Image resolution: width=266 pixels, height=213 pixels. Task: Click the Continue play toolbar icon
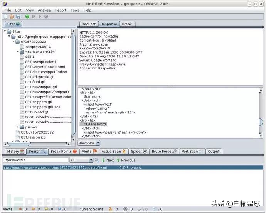(40, 17)
